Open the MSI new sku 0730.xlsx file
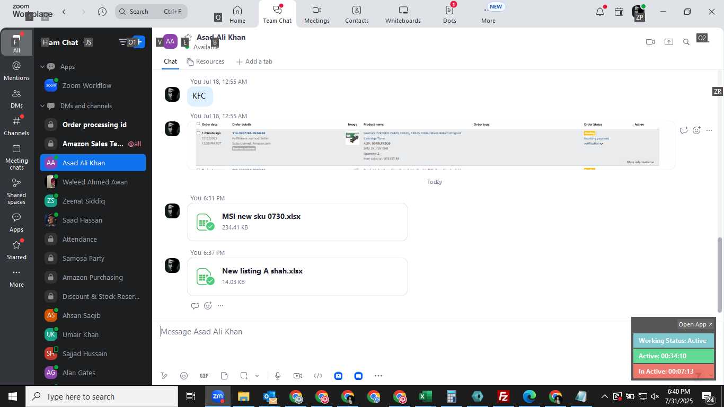Screen dimensions: 724x407 pyautogui.click(x=297, y=222)
